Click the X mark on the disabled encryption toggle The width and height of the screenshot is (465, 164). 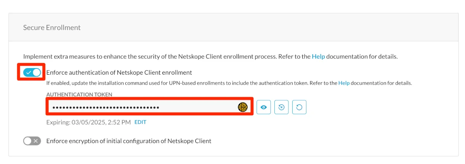click(36, 141)
